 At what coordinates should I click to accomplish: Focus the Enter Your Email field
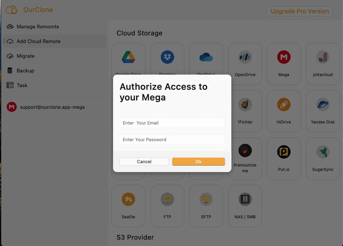[x=172, y=123]
